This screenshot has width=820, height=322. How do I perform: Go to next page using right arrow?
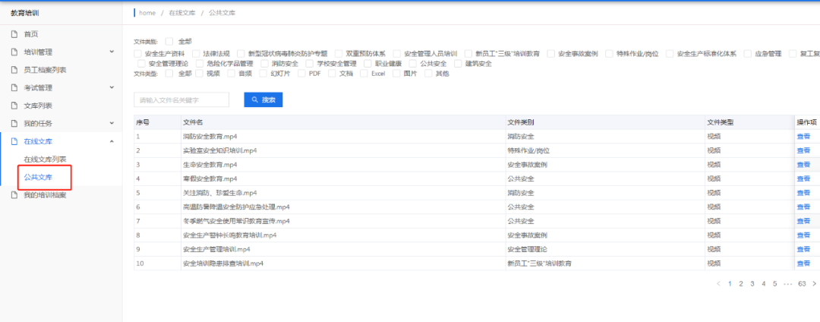(x=814, y=283)
